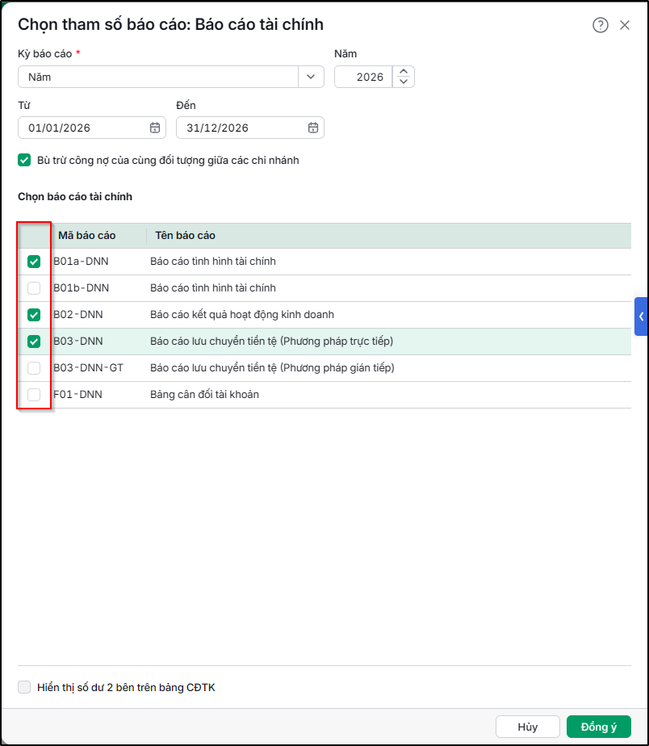Check the F01-DNN report checkbox
The width and height of the screenshot is (649, 746).
pyautogui.click(x=34, y=395)
